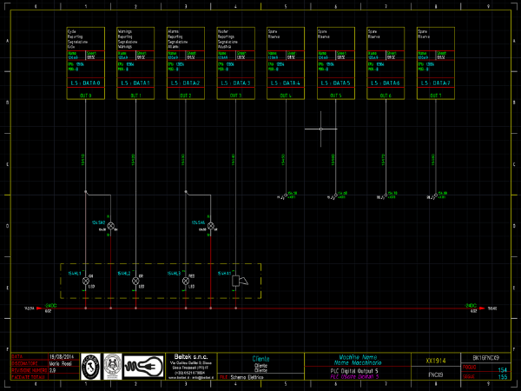Image resolution: width=521 pixels, height=391 pixels.
Task: Click the 'Beltek s.n.c.' company name
Action: click(191, 357)
